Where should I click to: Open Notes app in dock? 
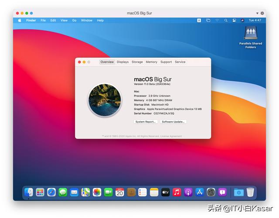154,192
